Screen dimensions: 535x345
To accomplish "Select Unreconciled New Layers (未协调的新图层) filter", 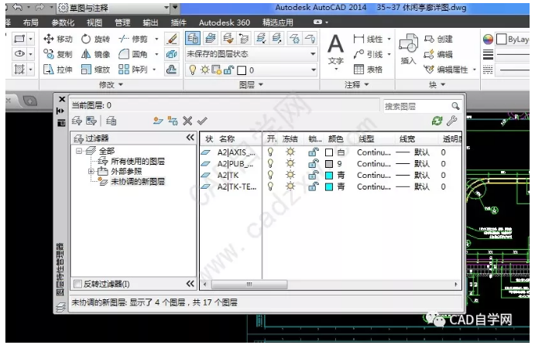I will (x=138, y=181).
